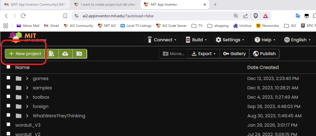
Task: Reload the page
Action: pyautogui.click(x=23, y=16)
